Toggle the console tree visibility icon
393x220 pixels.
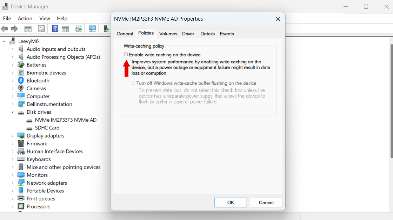click(x=27, y=29)
